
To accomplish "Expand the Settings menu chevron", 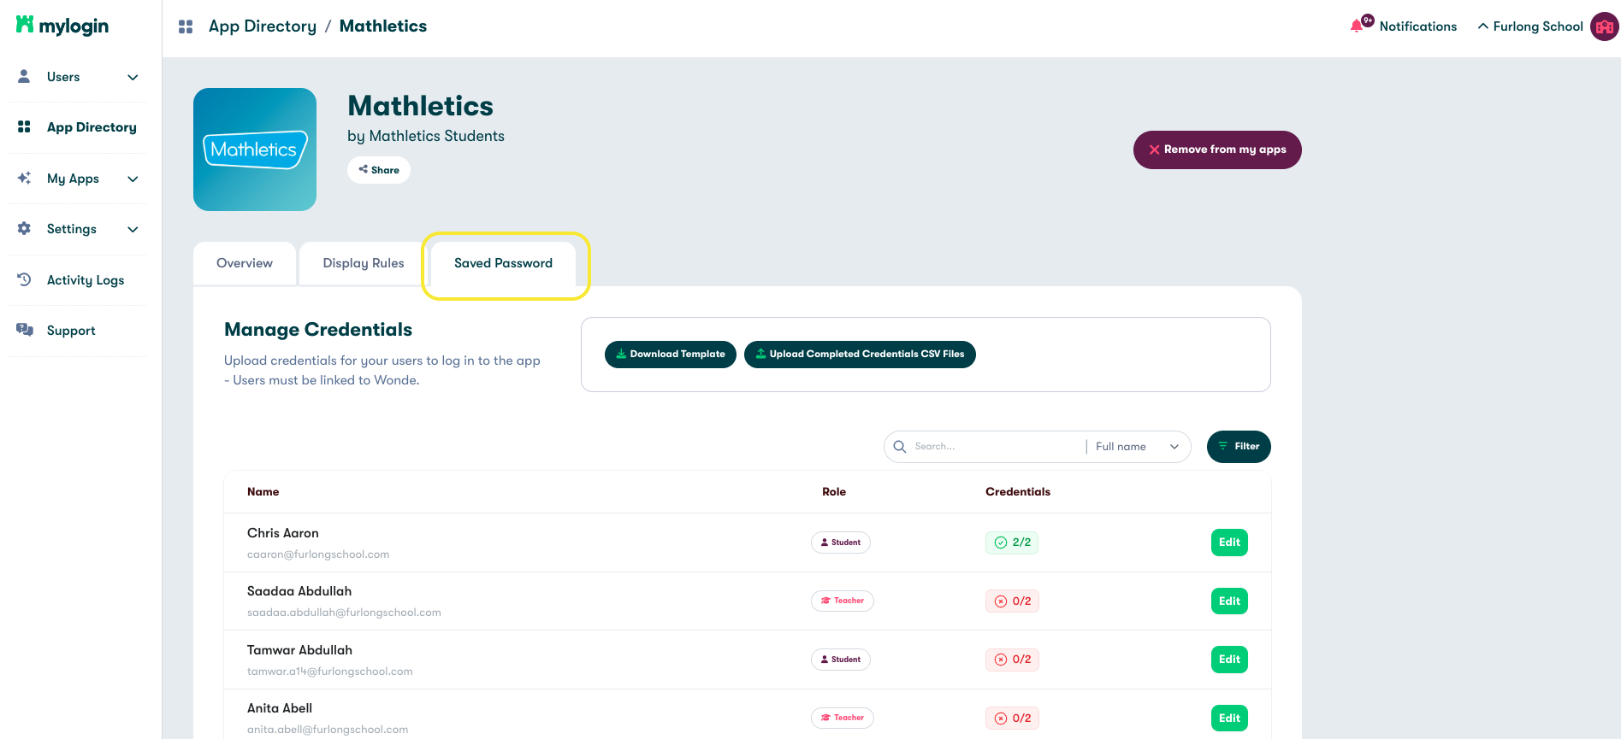I will pyautogui.click(x=133, y=229).
